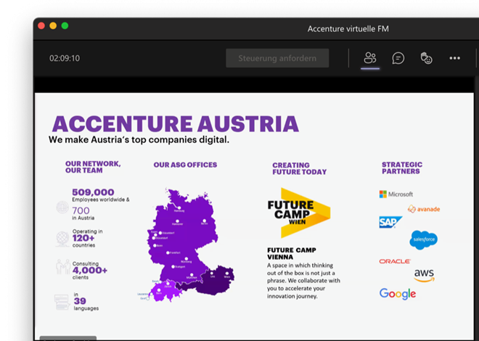The width and height of the screenshot is (479, 341).
Task: Click the purple ASG offices map
Action: coord(187,245)
